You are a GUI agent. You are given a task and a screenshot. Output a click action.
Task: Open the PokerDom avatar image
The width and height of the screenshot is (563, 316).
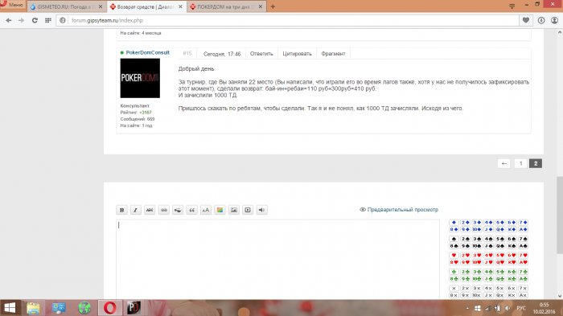tap(140, 78)
